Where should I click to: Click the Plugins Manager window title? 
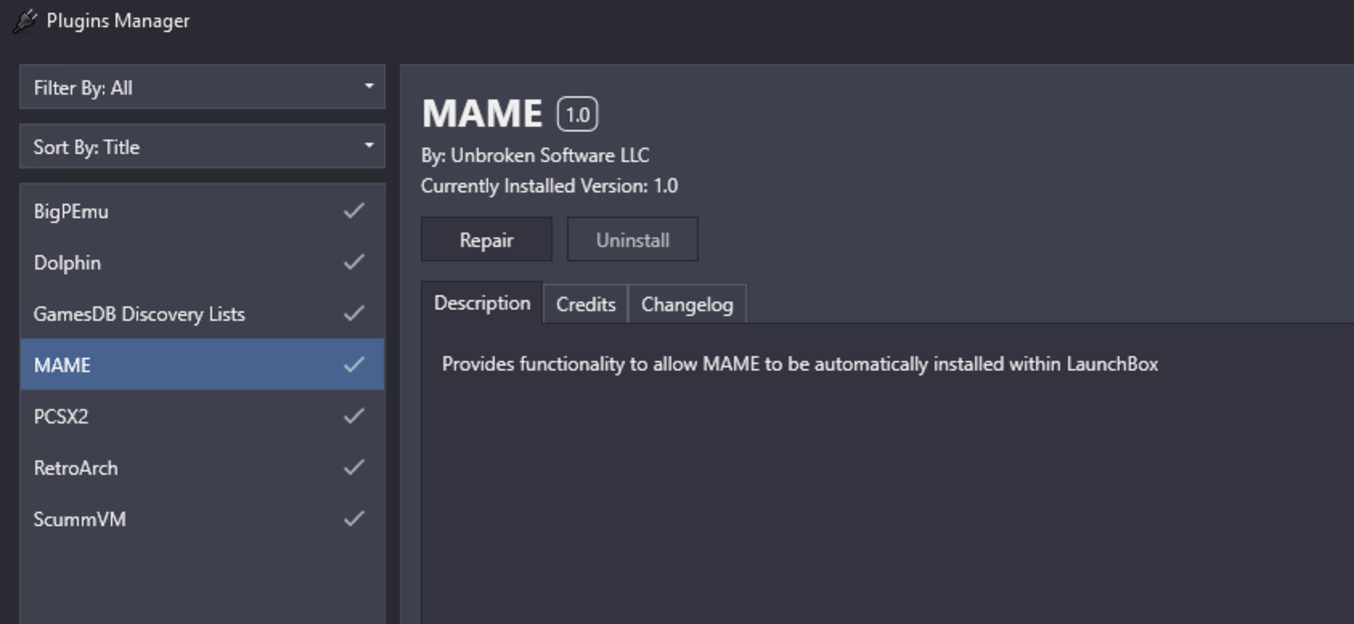[x=118, y=21]
